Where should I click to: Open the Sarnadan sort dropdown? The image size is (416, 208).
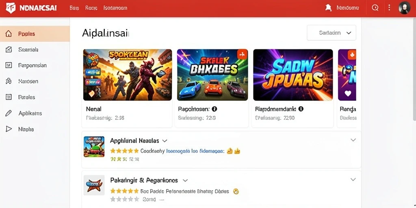click(x=331, y=33)
